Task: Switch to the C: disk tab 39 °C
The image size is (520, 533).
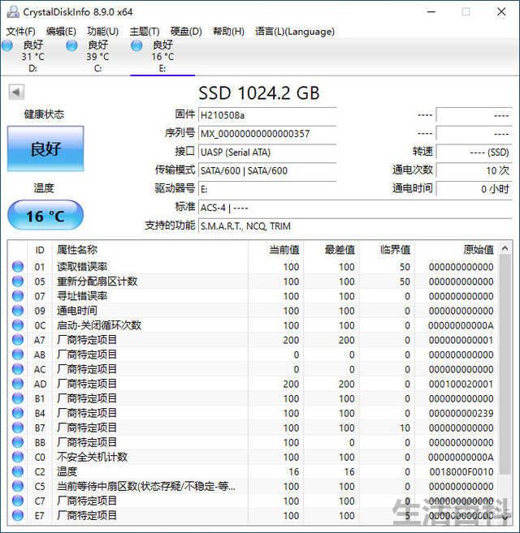Action: 97,57
